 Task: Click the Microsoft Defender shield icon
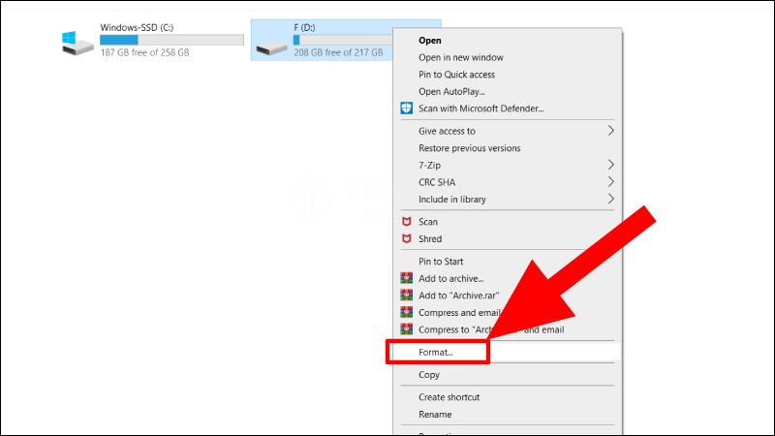click(407, 109)
